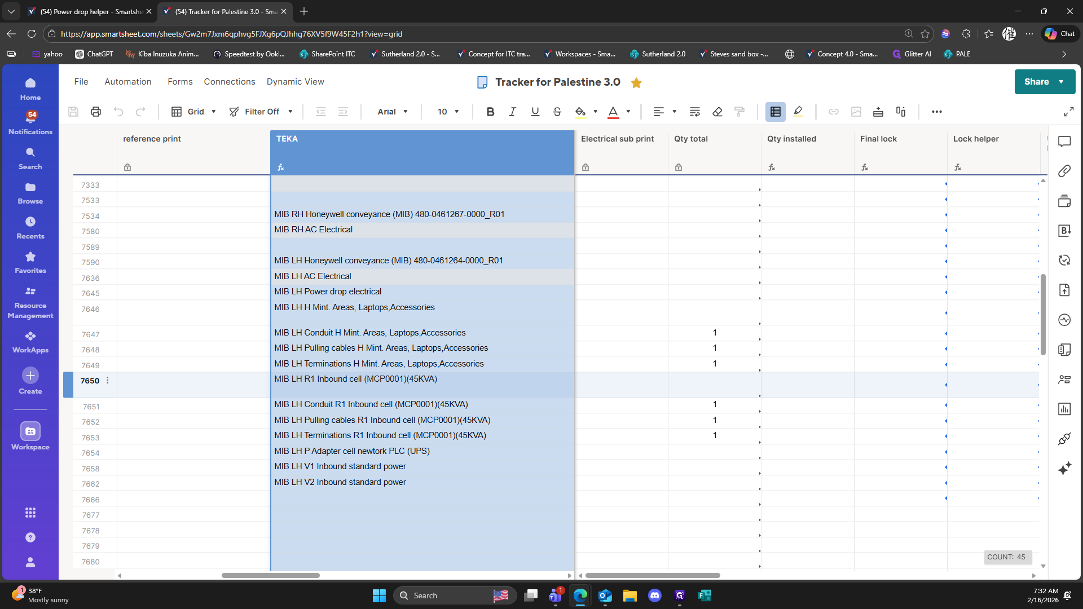Click the Clear Formatting eraser icon
Screen dimensions: 1083x609
pos(717,112)
